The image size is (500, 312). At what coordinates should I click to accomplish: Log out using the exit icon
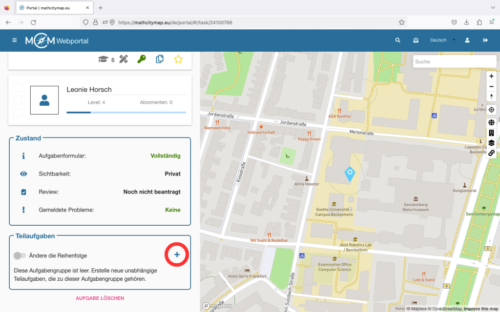(x=485, y=40)
